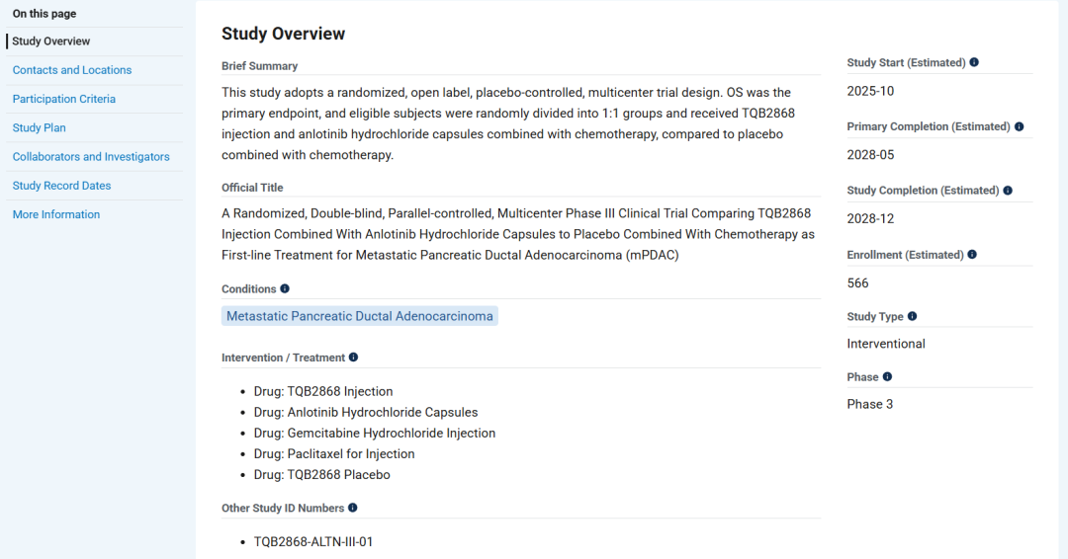The height and width of the screenshot is (559, 1068).
Task: Go to Study Overview section in sidebar
Action: point(51,41)
